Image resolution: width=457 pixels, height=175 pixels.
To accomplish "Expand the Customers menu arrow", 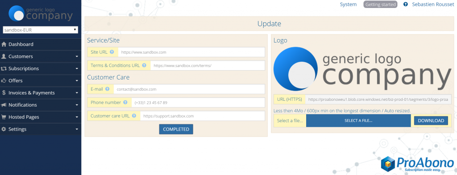I will click(77, 56).
